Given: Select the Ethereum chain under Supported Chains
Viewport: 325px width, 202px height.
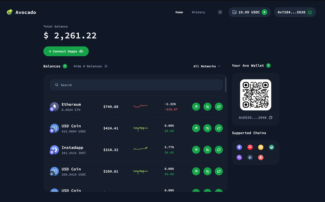Looking at the screenshot, I should coord(239,147).
